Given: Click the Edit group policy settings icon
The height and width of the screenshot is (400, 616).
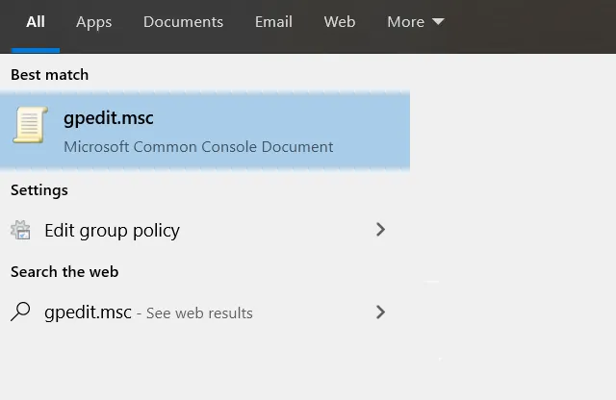Looking at the screenshot, I should click(x=20, y=230).
